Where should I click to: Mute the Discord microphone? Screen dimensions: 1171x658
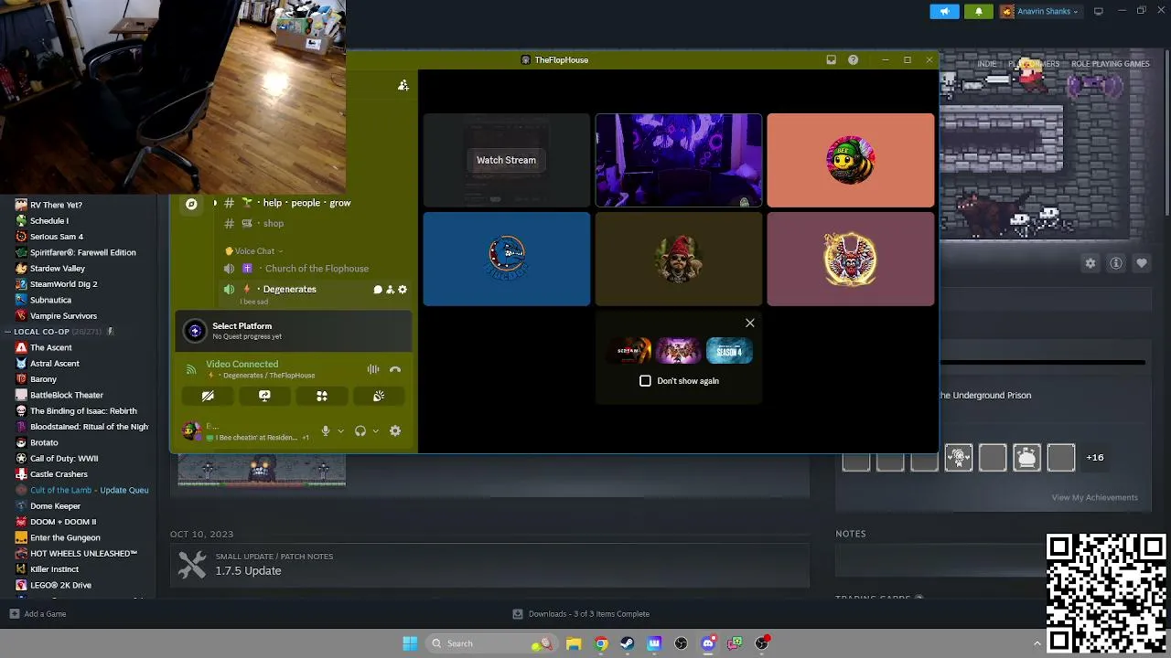click(325, 430)
